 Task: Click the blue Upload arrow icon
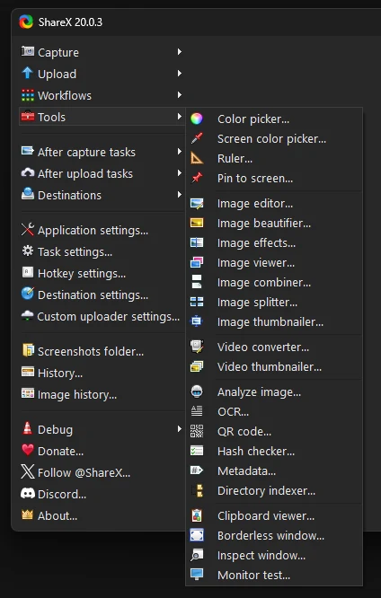pyautogui.click(x=27, y=73)
